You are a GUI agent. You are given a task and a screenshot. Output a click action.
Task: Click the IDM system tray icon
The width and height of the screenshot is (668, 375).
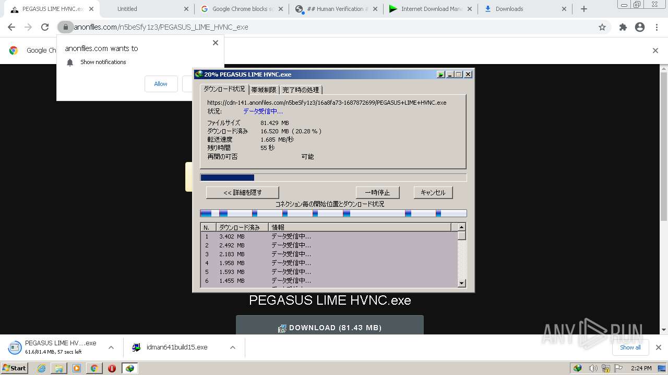pos(578,368)
